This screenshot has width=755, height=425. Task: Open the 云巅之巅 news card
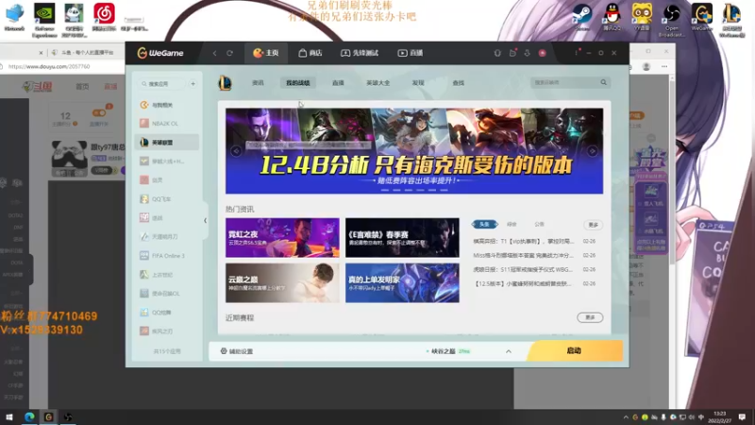point(282,282)
